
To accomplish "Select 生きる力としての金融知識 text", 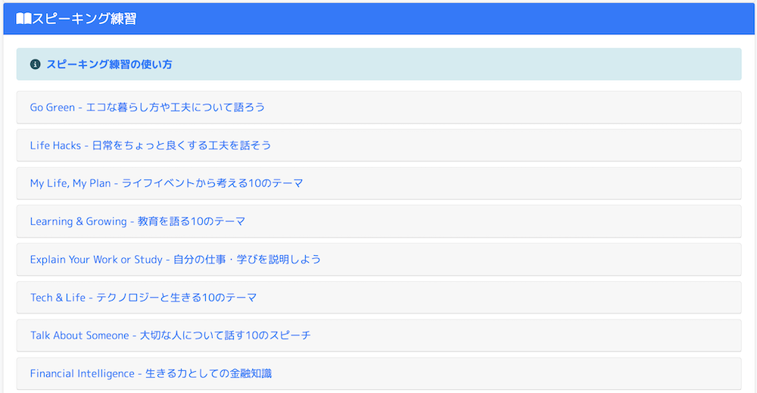I will pyautogui.click(x=208, y=373).
